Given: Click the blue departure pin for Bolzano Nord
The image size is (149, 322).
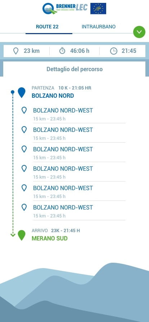Looking at the screenshot, I should (21, 93).
